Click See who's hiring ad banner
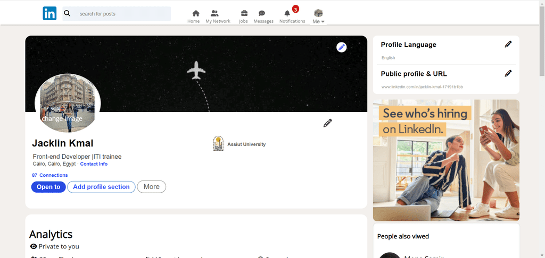The width and height of the screenshot is (545, 258). [447, 160]
